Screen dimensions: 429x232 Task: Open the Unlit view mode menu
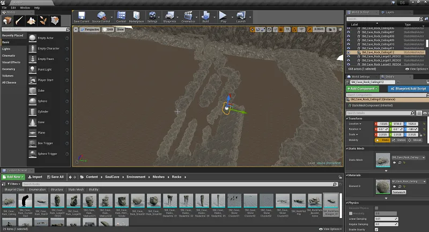(x=108, y=29)
